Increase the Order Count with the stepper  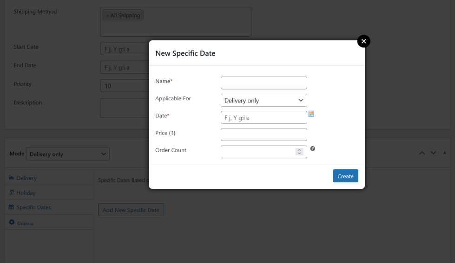point(299,150)
